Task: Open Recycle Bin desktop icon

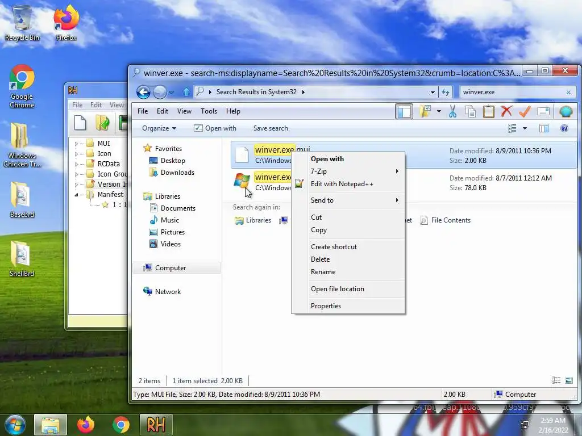Action: coord(22,22)
